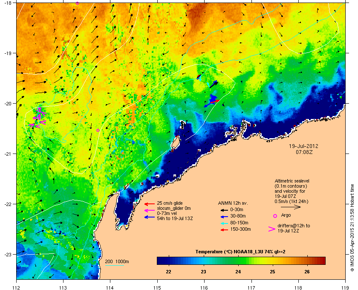Click the longitude axis label 115

(x=157, y=287)
